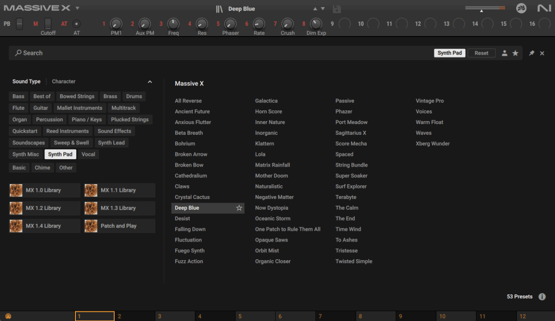Click the Phaser macro knob
The height and width of the screenshot is (321, 555).
coord(230,24)
